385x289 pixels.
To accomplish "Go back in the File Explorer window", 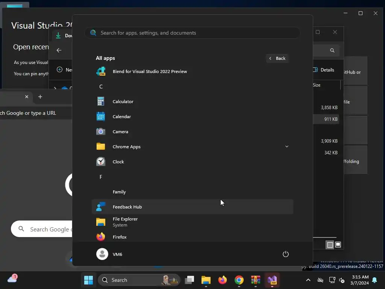I will pyautogui.click(x=59, y=50).
